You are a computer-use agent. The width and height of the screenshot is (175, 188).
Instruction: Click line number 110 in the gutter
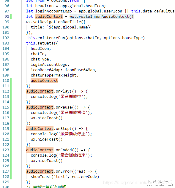(6, 80)
